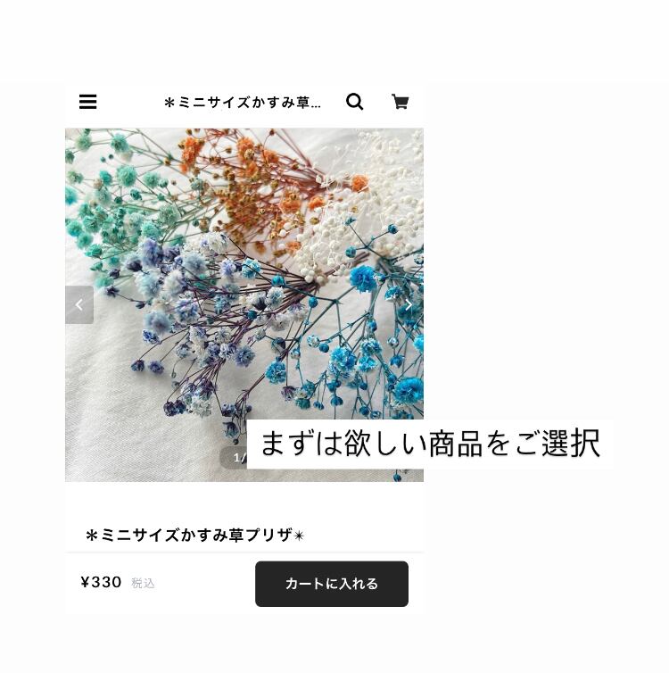Click the ¥330 price text
This screenshot has height=673, width=669.
(101, 583)
